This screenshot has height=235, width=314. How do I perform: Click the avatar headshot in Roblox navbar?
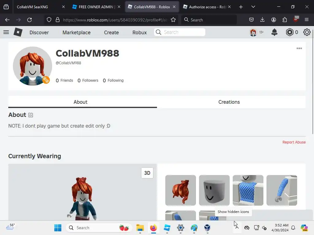pyautogui.click(x=253, y=32)
